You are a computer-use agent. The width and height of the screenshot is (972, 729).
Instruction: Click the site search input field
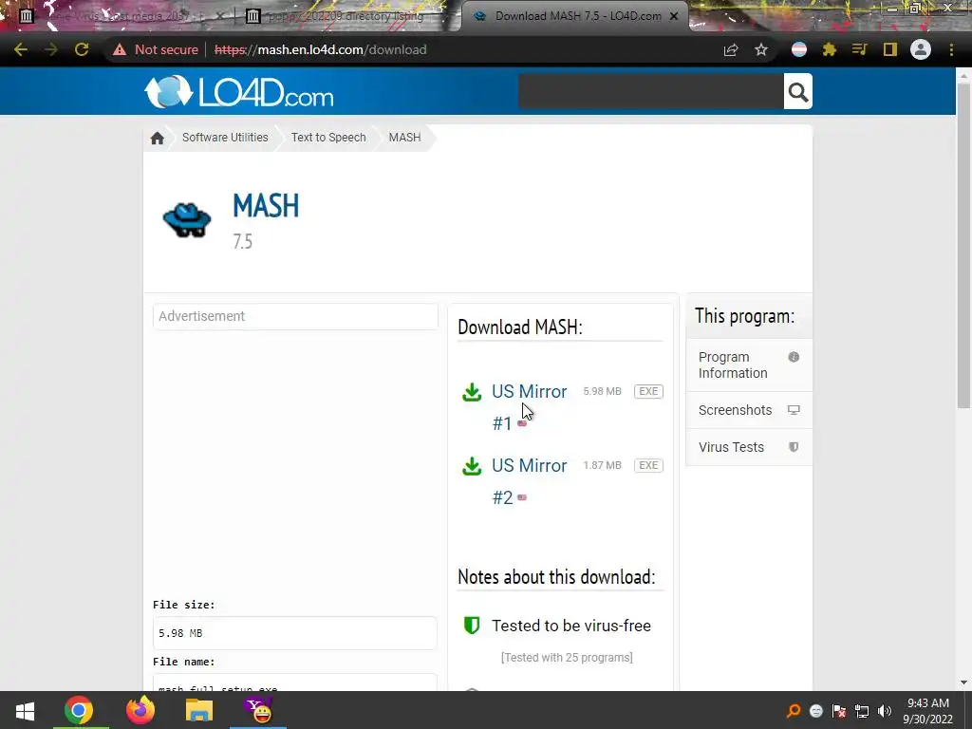[651, 92]
